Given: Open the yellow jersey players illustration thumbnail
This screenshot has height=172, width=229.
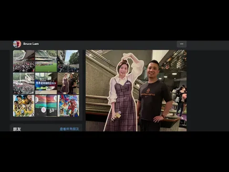Looking at the screenshot, I should pos(24,106).
